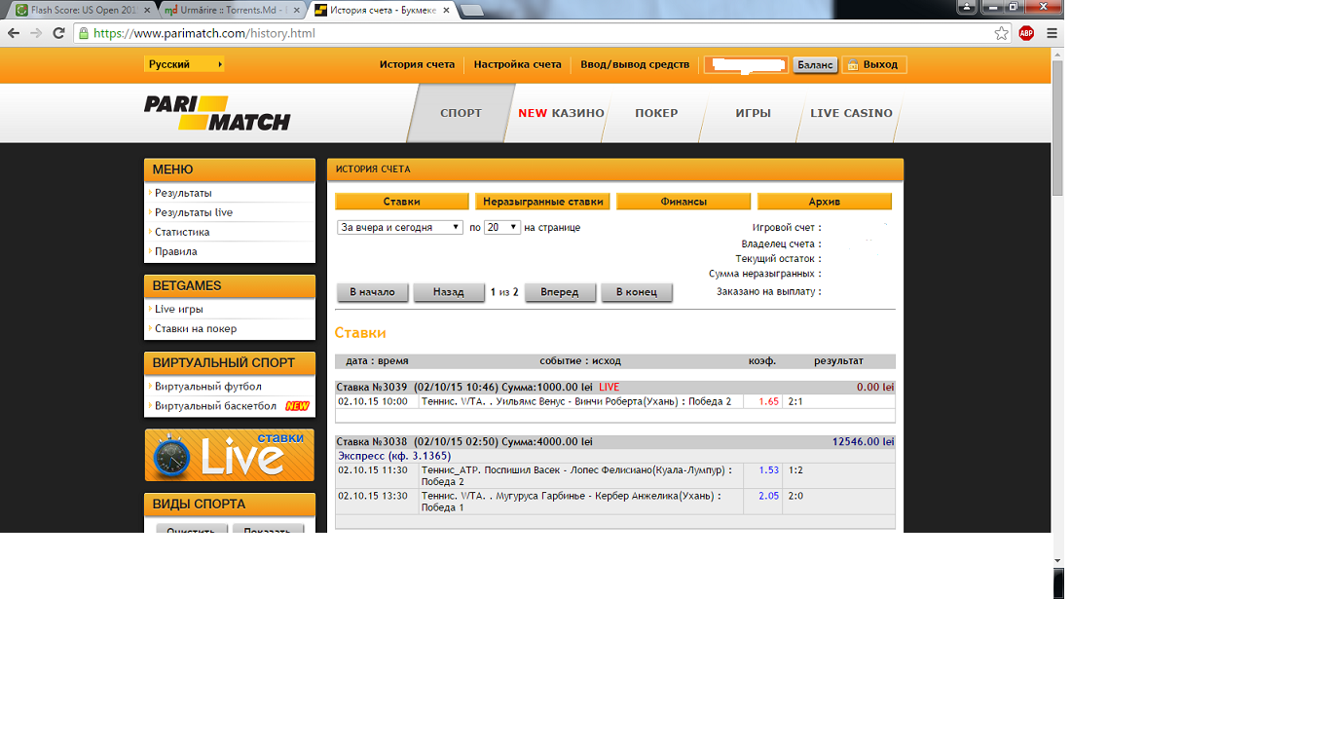Select the СПОРТ main tab
The image size is (1330, 748).
tap(461, 113)
